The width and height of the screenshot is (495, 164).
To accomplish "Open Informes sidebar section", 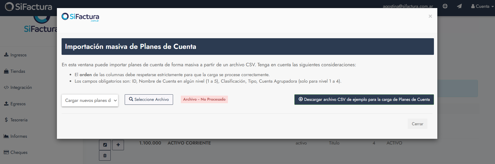I will (18, 136).
